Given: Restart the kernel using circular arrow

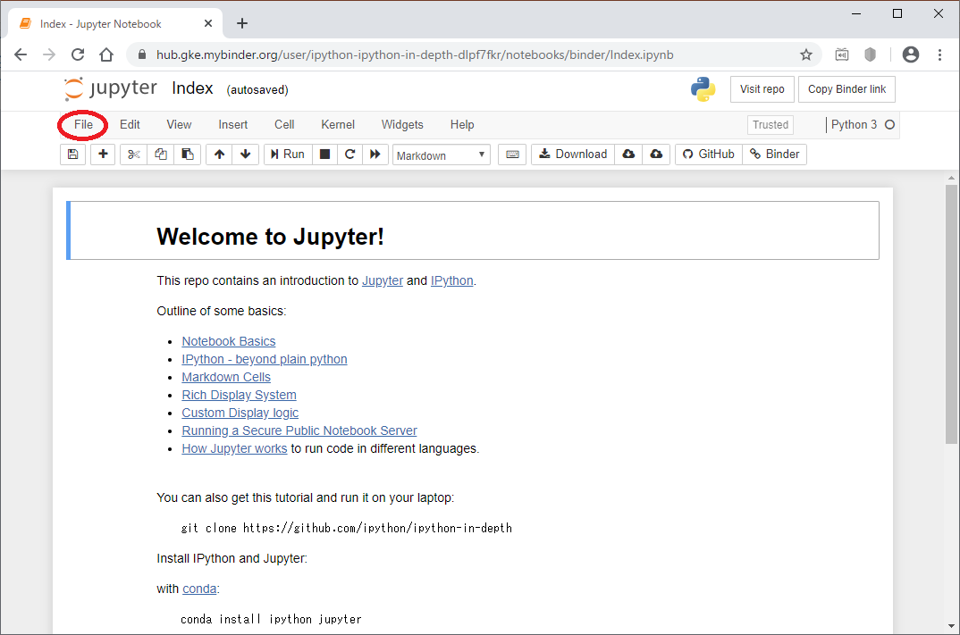Looking at the screenshot, I should 350,155.
